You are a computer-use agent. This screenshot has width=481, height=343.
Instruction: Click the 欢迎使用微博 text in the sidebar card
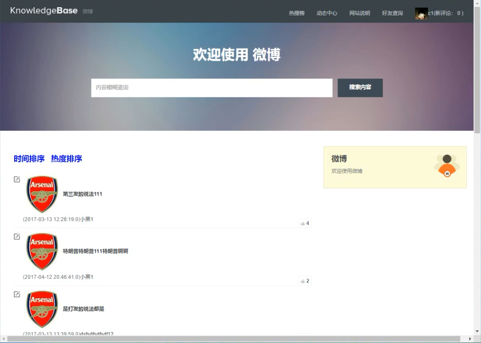[347, 171]
